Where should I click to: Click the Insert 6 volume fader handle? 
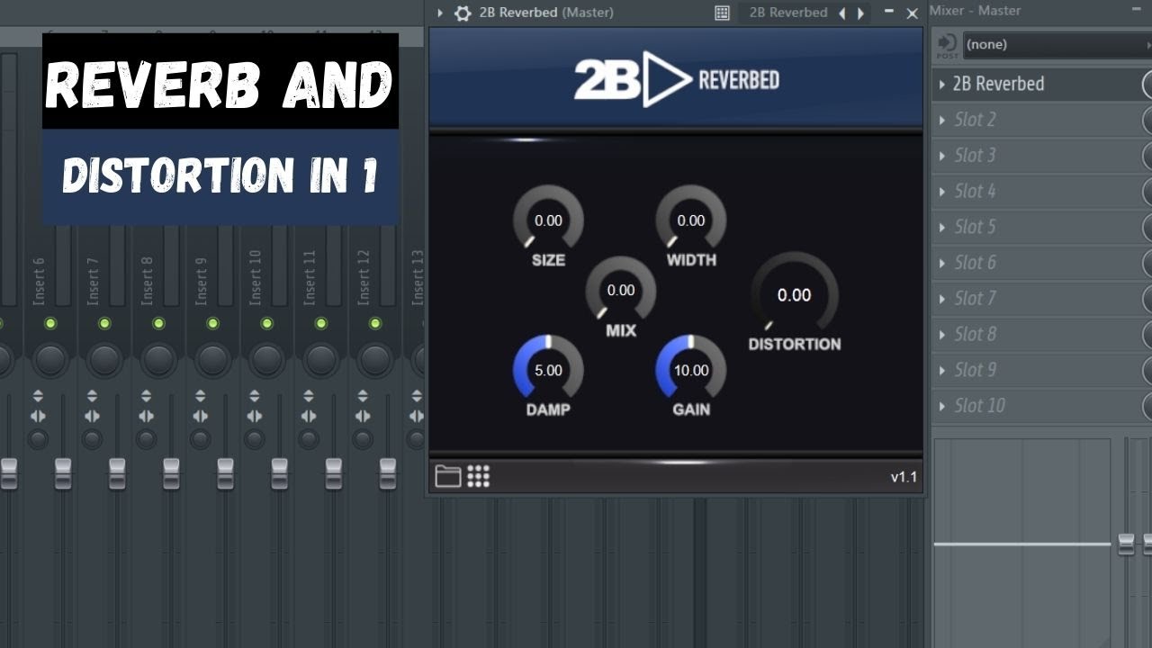pyautogui.click(x=63, y=473)
